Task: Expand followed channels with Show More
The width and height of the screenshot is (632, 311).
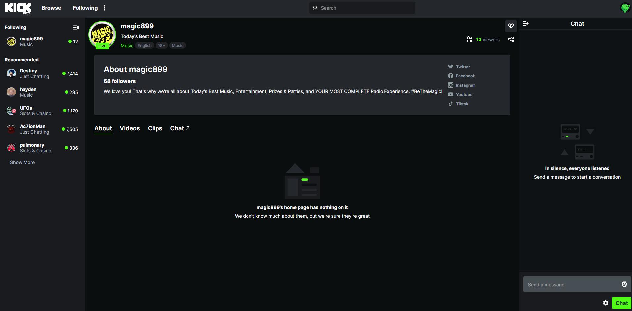Action: [x=22, y=162]
